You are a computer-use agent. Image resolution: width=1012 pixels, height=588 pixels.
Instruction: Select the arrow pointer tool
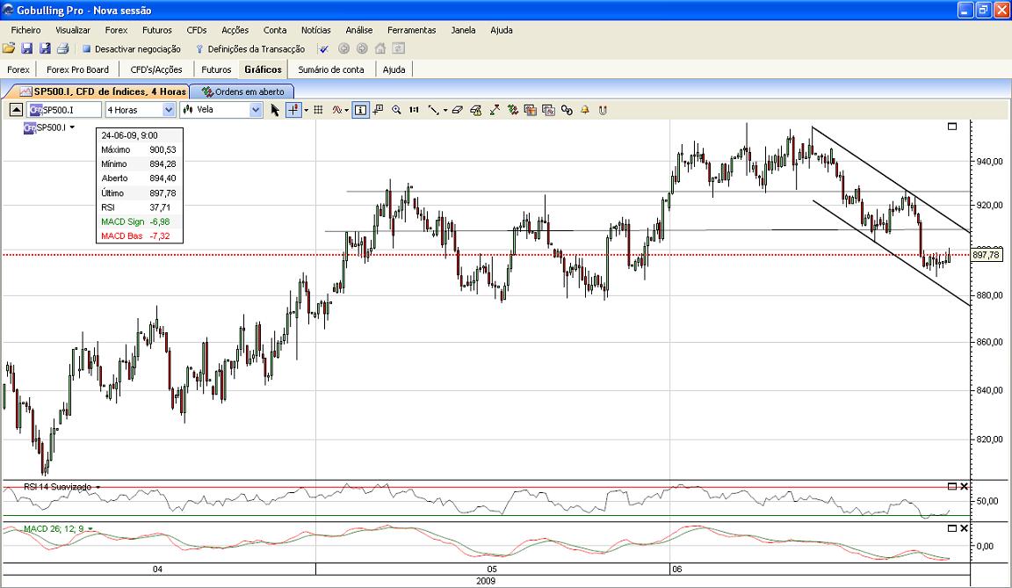[275, 111]
